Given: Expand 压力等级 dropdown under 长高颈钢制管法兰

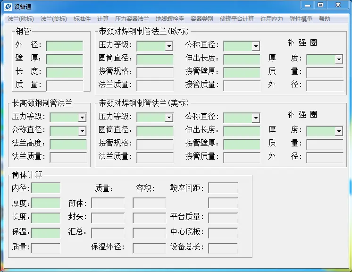Looking at the screenshot, I should tap(82, 118).
